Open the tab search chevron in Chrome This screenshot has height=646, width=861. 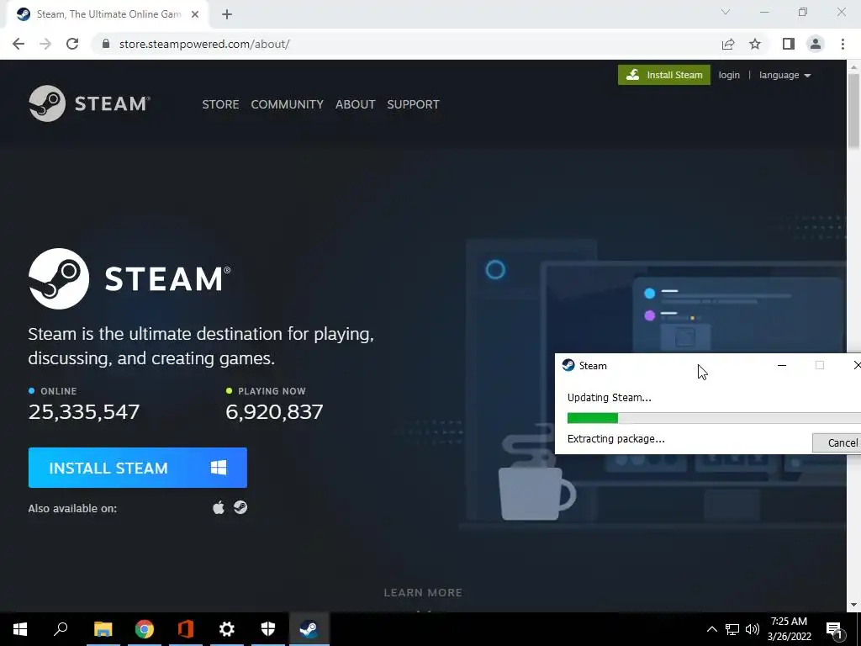pos(726,12)
